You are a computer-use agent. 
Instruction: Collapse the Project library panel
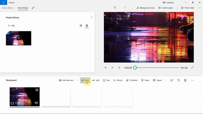point(92,17)
